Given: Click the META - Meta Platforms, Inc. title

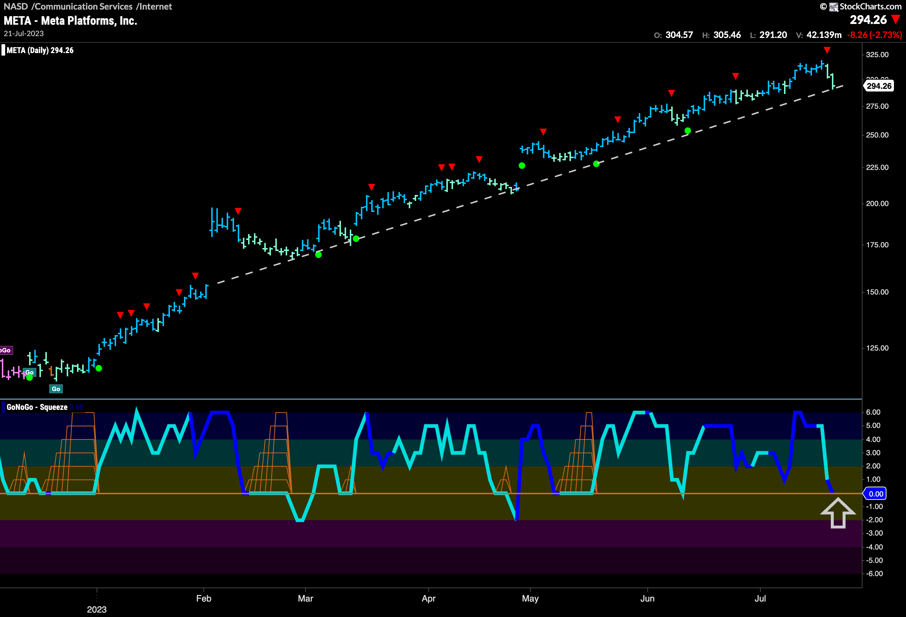Looking at the screenshot, I should click(x=70, y=21).
